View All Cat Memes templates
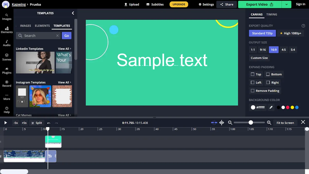309x174 pixels. pos(64,115)
